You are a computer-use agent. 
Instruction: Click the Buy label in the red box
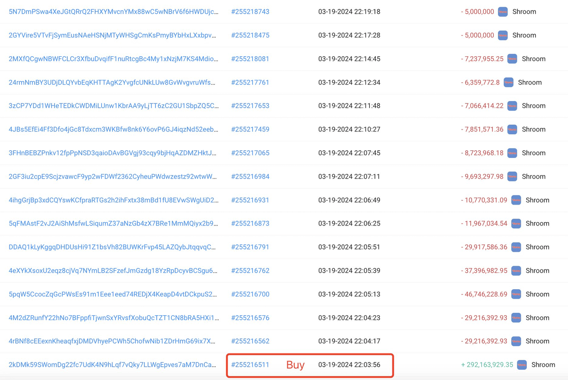point(295,365)
